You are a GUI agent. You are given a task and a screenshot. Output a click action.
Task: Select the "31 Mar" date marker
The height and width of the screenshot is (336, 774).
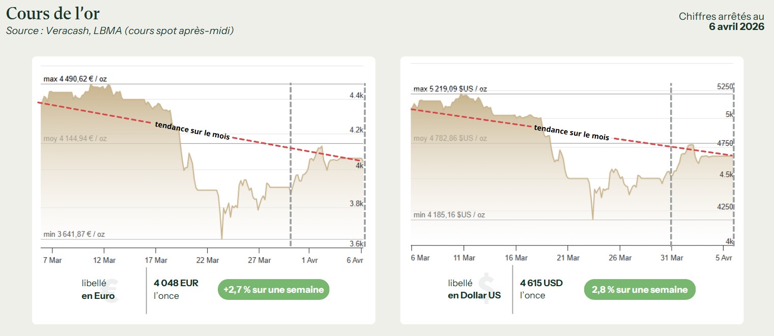point(672,258)
